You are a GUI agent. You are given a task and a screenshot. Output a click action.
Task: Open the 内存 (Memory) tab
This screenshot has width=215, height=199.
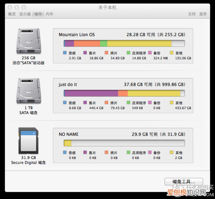click(49, 14)
